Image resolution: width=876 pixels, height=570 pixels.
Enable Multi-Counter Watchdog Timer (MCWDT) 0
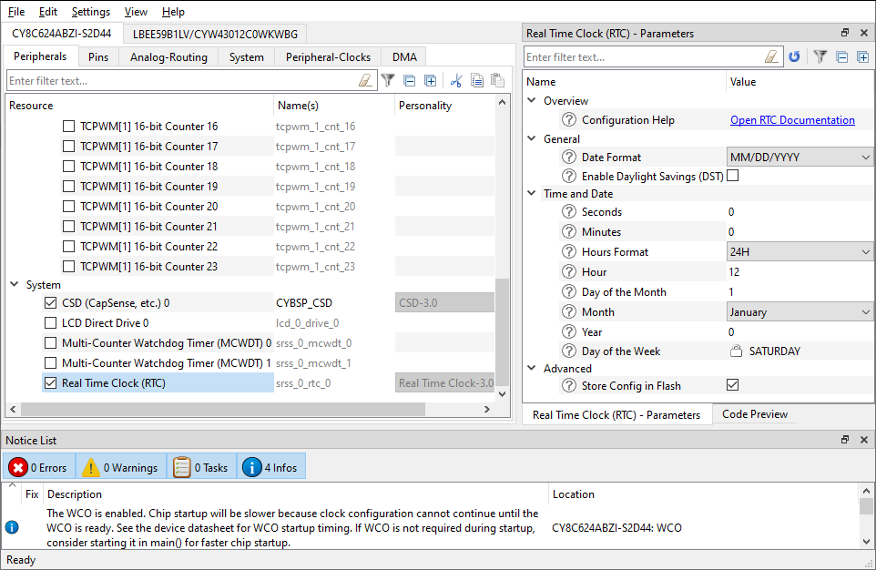50,343
